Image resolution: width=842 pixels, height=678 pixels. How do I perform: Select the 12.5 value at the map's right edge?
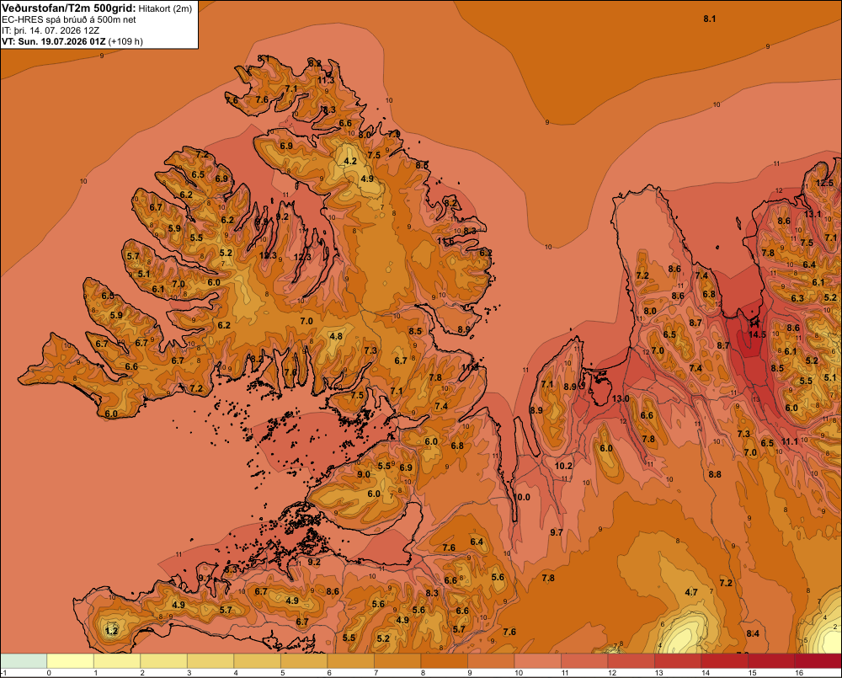tap(825, 183)
